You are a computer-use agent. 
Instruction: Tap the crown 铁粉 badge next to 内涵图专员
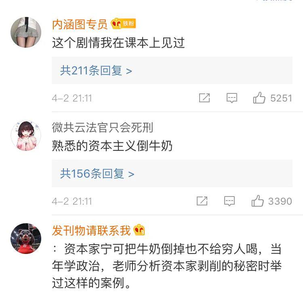coord(123,23)
